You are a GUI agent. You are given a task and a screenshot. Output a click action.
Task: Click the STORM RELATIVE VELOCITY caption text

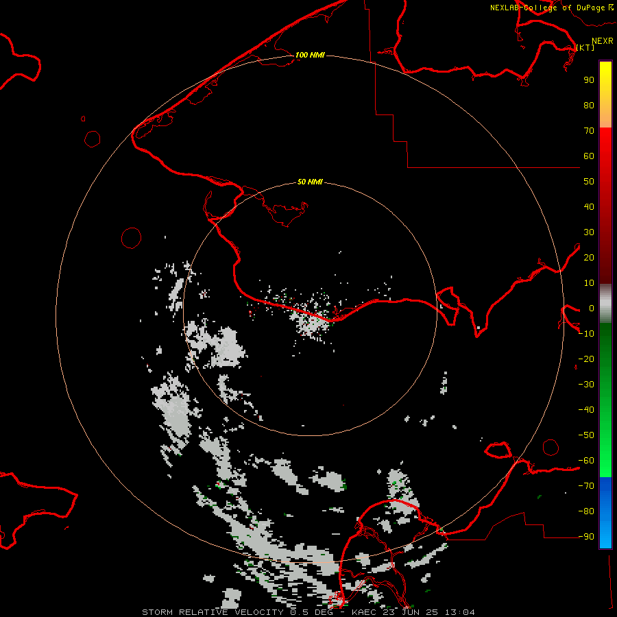click(x=213, y=612)
